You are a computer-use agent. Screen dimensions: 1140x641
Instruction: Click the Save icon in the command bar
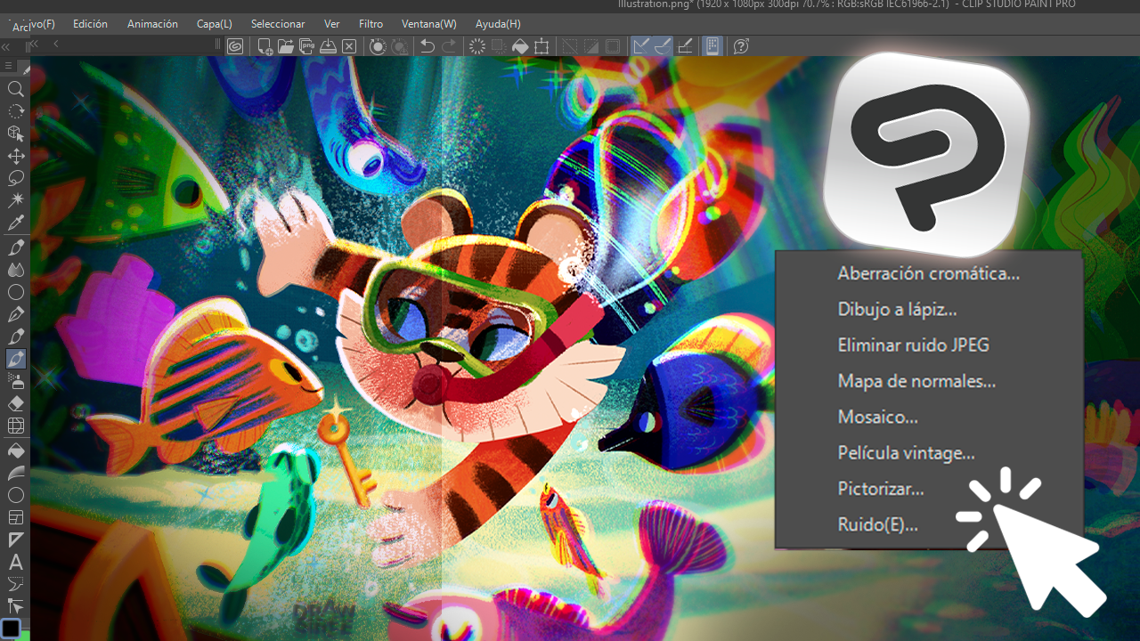329,46
